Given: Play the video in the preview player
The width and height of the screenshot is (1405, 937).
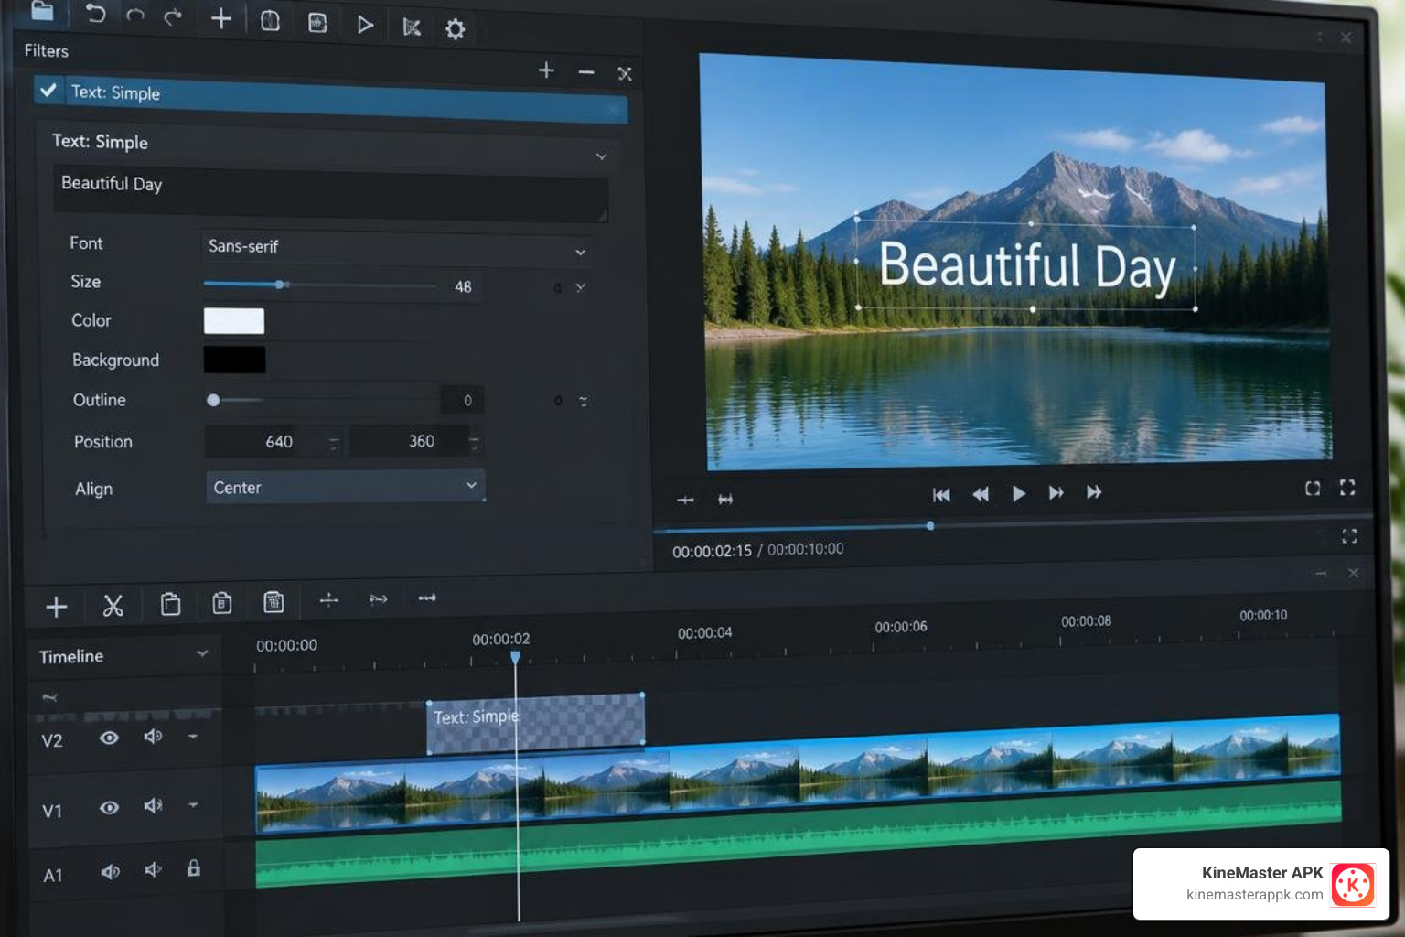Looking at the screenshot, I should point(1019,494).
